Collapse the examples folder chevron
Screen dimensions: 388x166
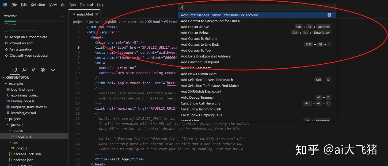click(x=6, y=83)
